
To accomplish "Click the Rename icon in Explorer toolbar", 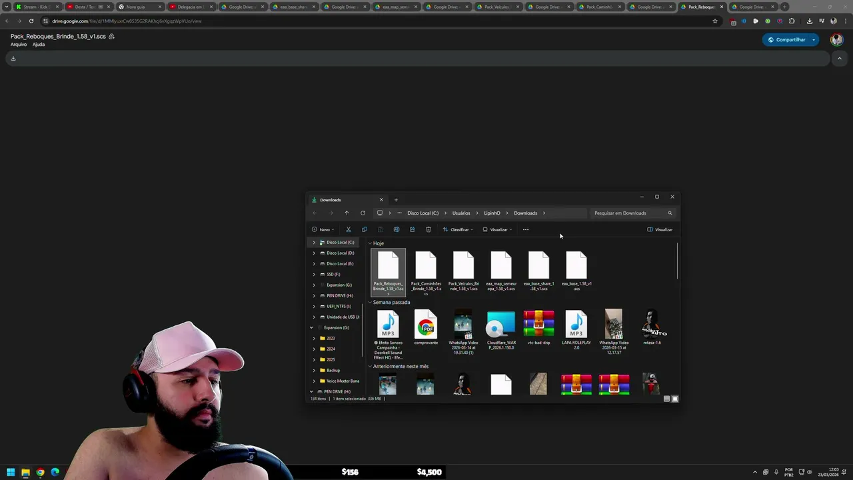I will point(396,229).
